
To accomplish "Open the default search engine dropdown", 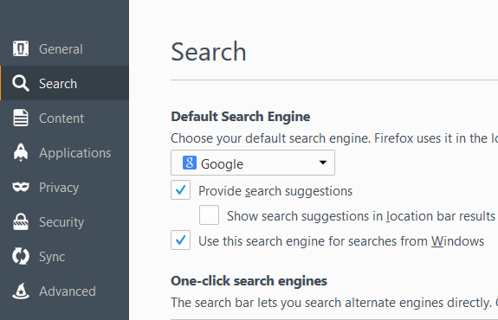I will pyautogui.click(x=253, y=163).
